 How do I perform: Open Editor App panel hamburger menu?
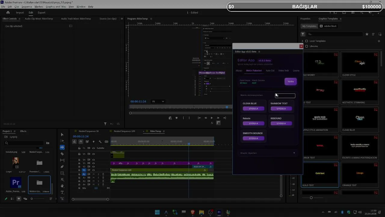point(259,52)
